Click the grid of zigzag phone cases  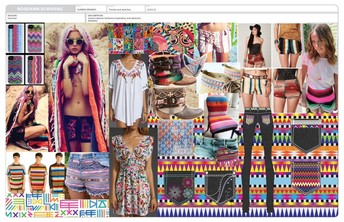(25, 52)
